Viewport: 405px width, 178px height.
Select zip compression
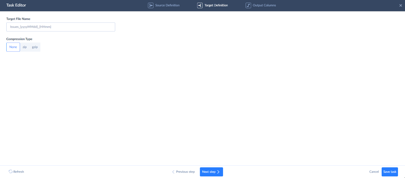25,47
